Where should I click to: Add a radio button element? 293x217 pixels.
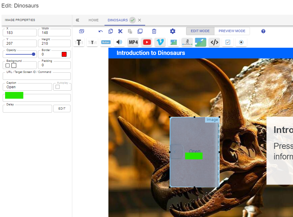tap(241, 42)
